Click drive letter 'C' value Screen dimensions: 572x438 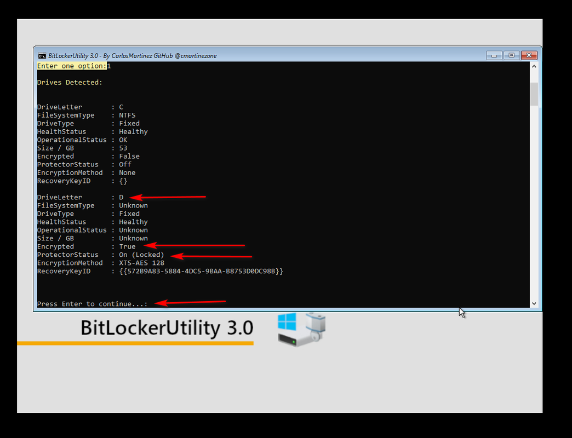(x=121, y=107)
